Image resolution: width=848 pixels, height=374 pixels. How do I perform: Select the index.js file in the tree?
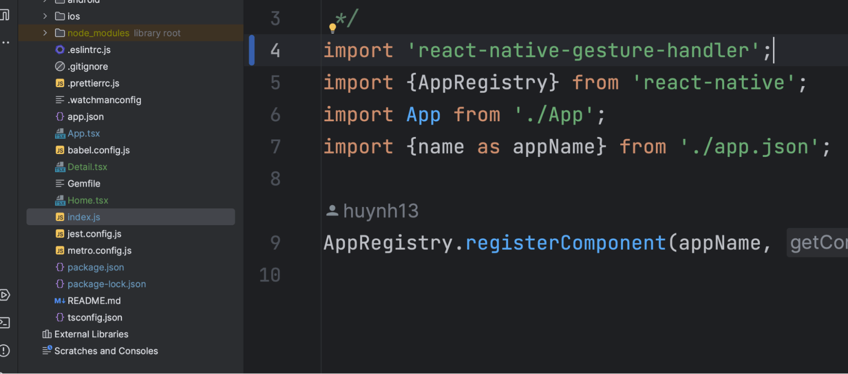(131, 217)
